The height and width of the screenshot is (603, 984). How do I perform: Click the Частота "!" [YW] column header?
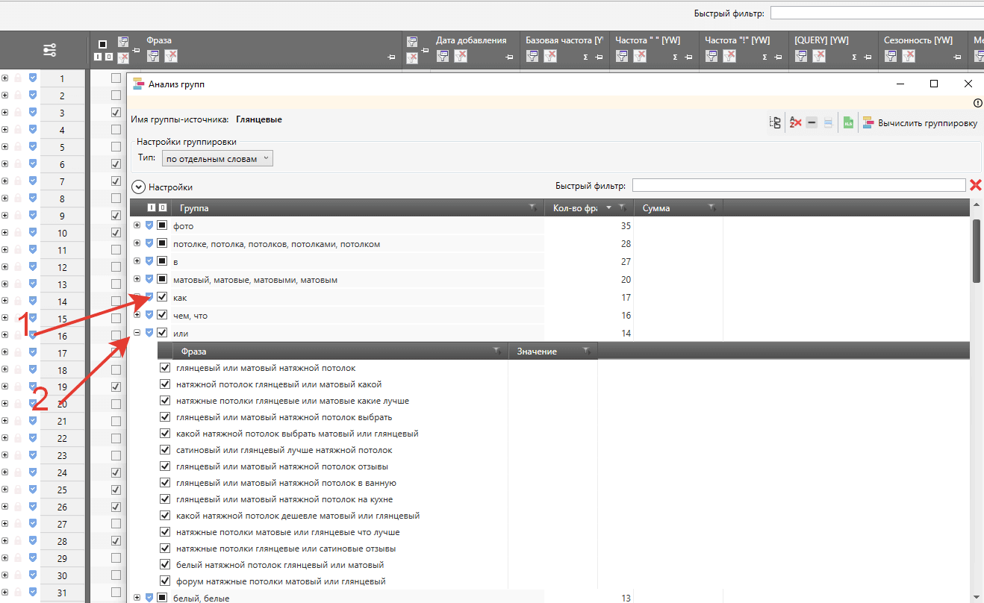[737, 40]
